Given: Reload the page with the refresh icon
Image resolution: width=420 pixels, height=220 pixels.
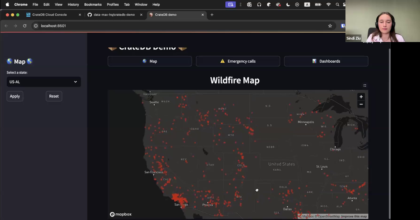Looking at the screenshot, I should [25, 26].
